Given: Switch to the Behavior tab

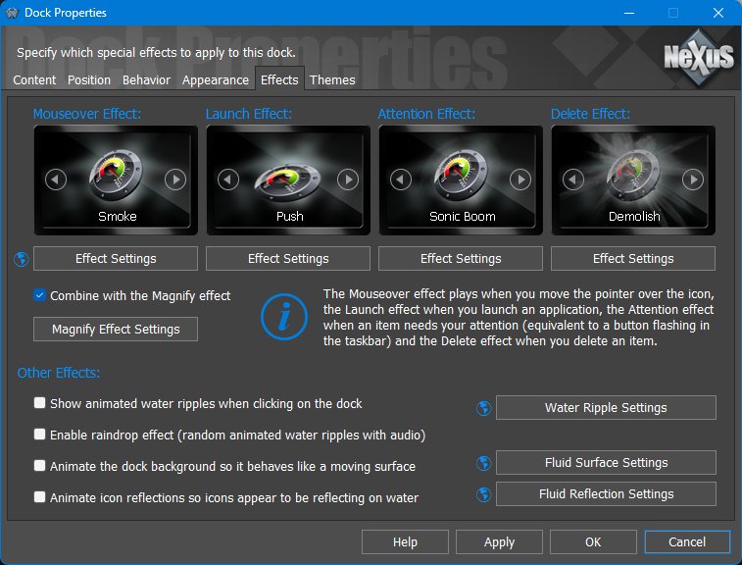Looking at the screenshot, I should pyautogui.click(x=146, y=80).
